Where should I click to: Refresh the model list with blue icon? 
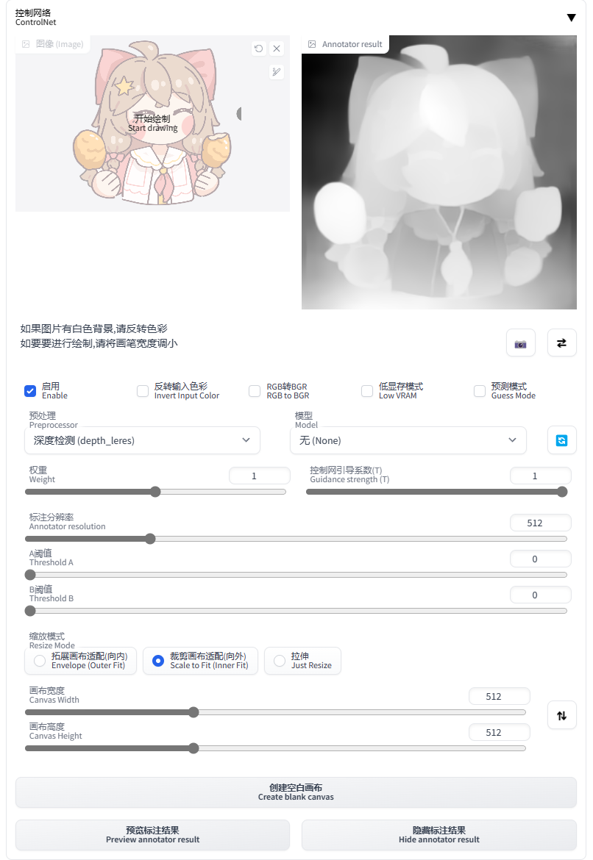(x=561, y=440)
